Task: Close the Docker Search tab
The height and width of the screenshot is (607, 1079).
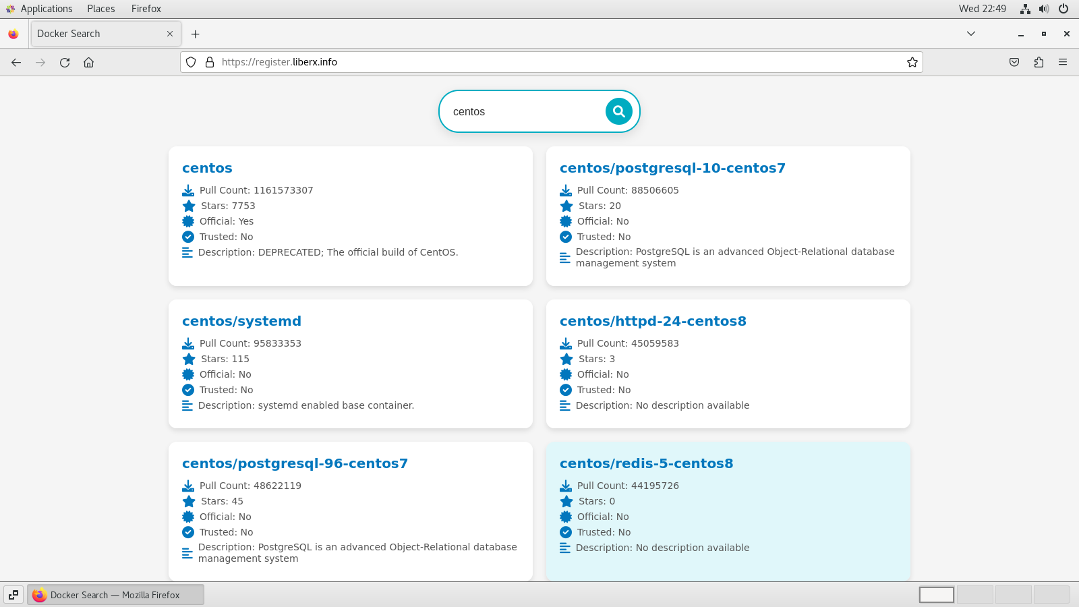Action: [x=170, y=34]
